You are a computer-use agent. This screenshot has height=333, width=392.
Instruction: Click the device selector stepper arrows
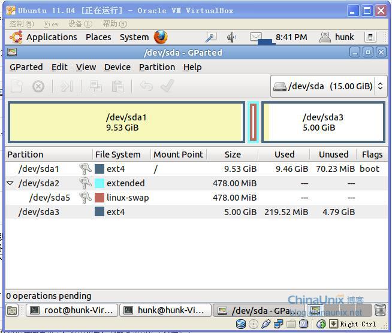click(x=380, y=86)
